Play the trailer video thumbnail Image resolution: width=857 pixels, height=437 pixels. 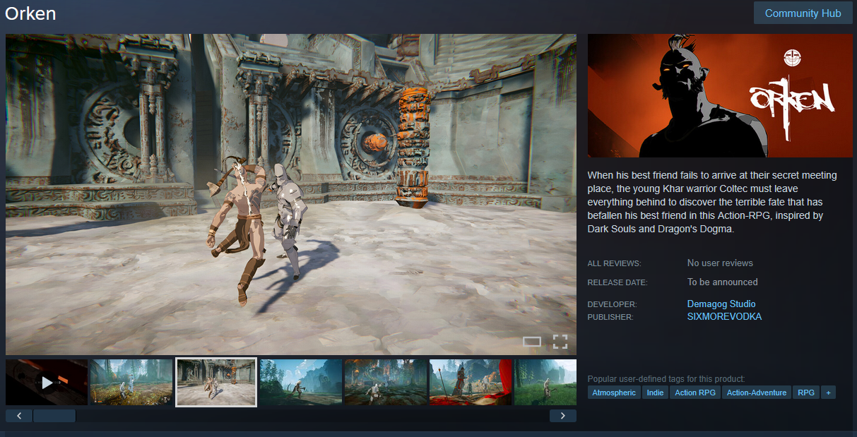tap(47, 382)
